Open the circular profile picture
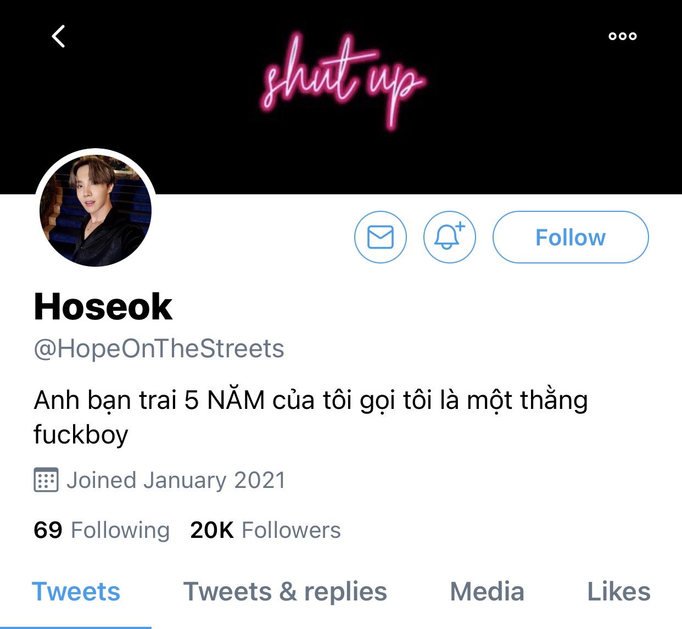Viewport: 682px width, 629px height. point(96,211)
